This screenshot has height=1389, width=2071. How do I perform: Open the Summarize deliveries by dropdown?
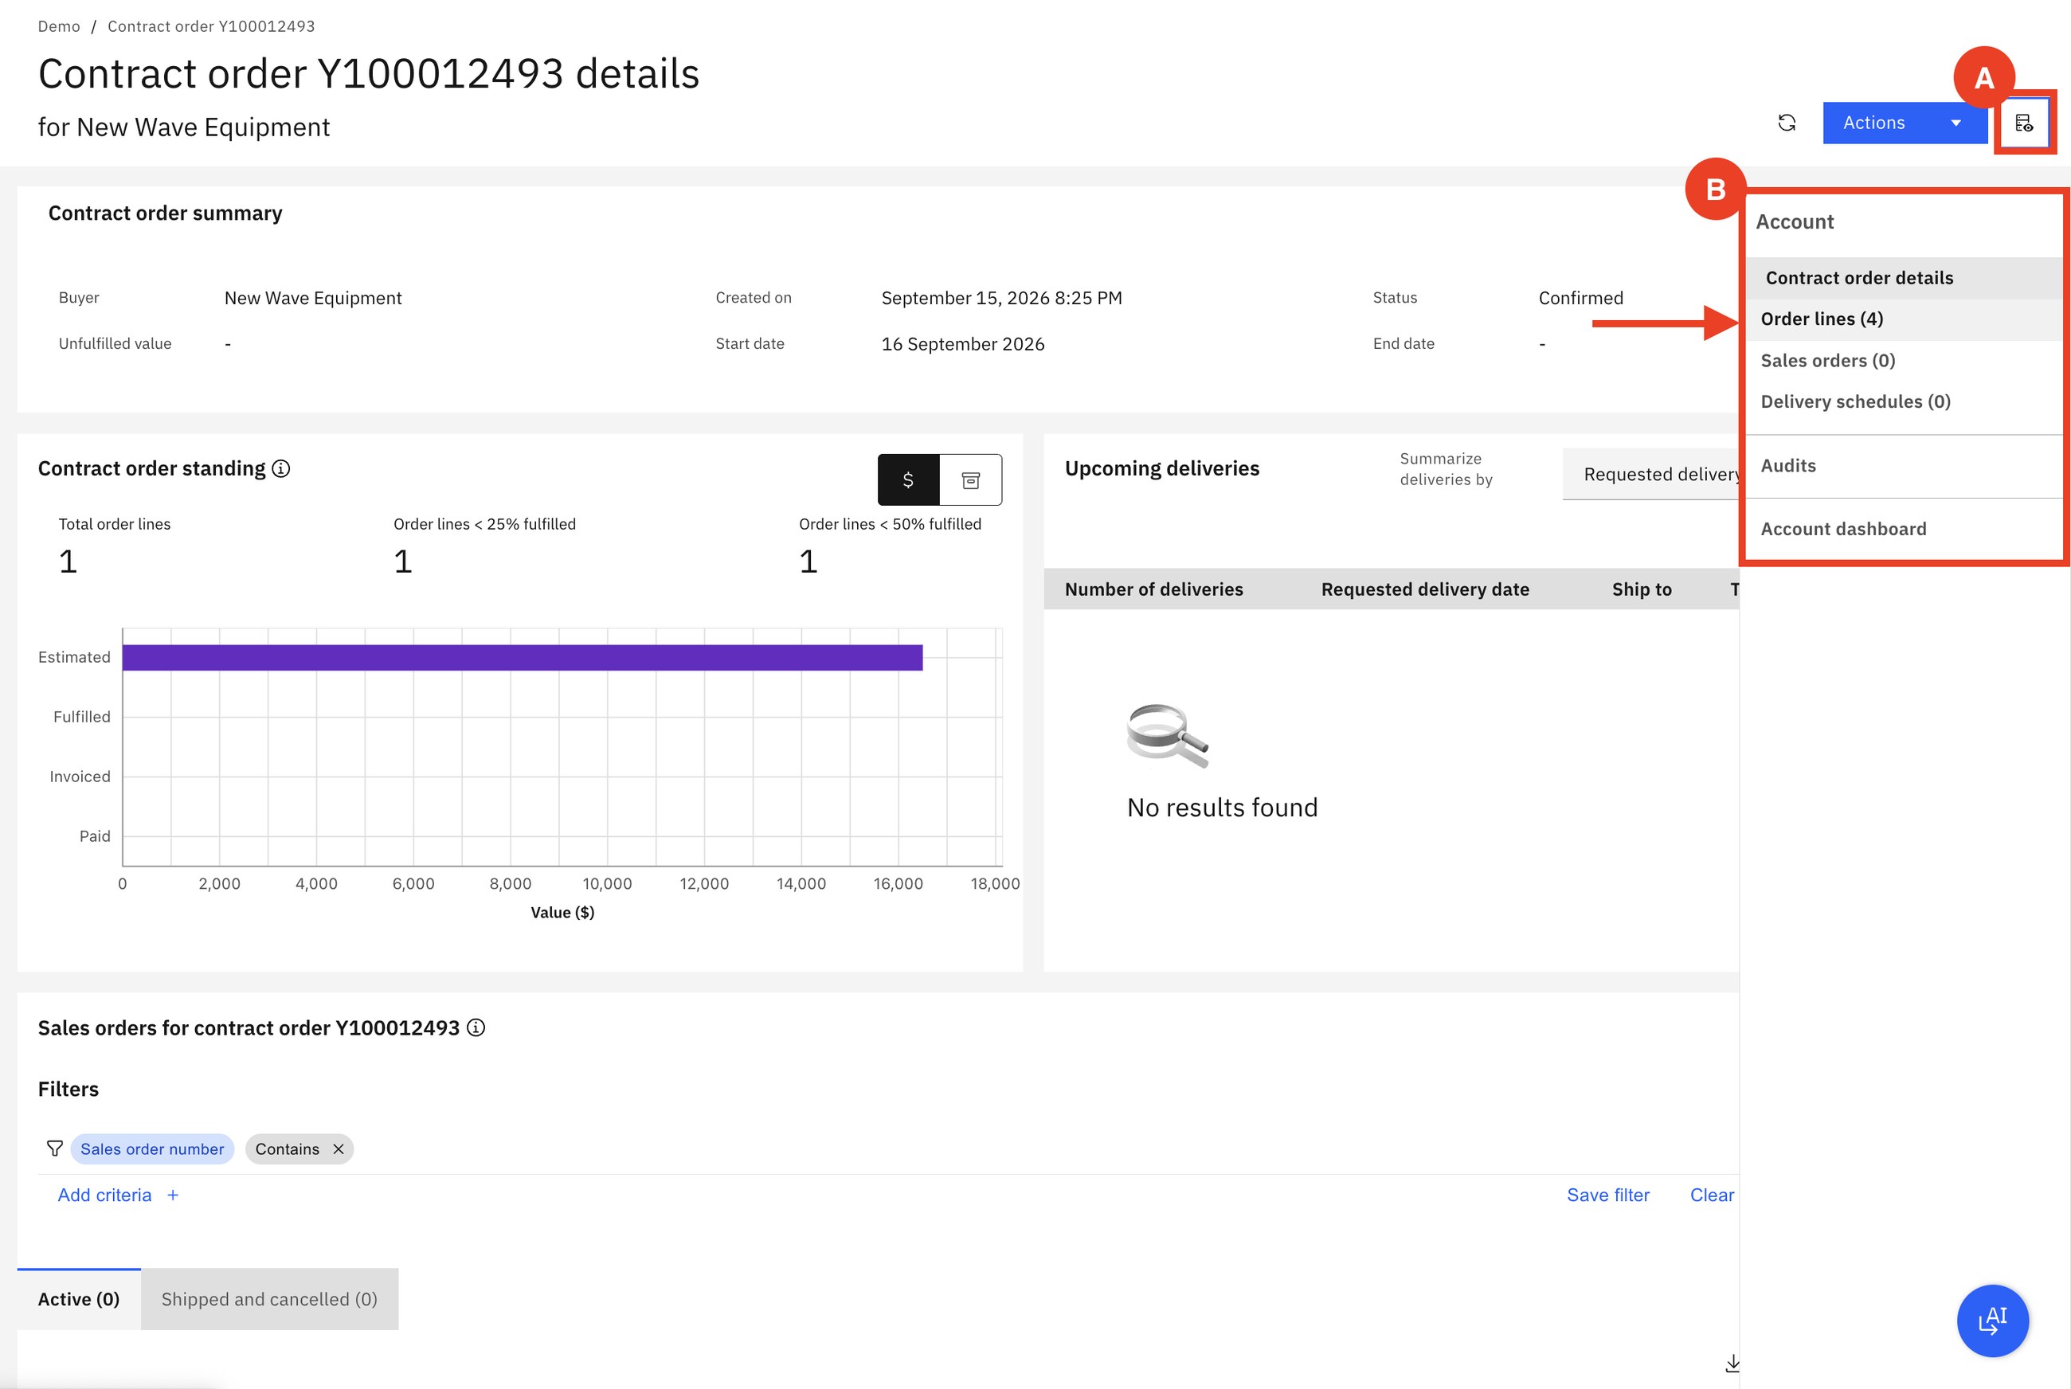coord(1651,475)
